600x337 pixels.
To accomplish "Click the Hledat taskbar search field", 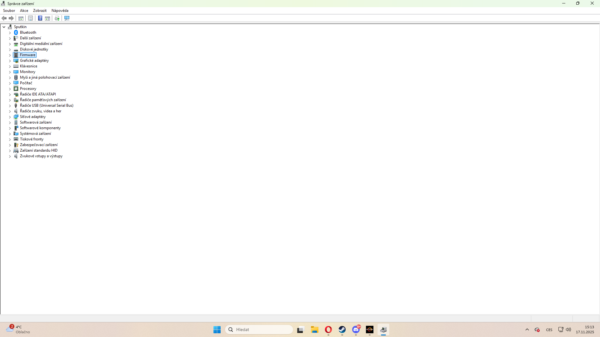I will tap(259, 330).
